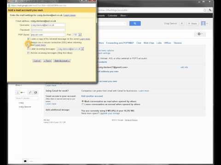This screenshot has width=221, height=165.
Task: Select leave conversation as unread radio button
Action: point(83,104)
